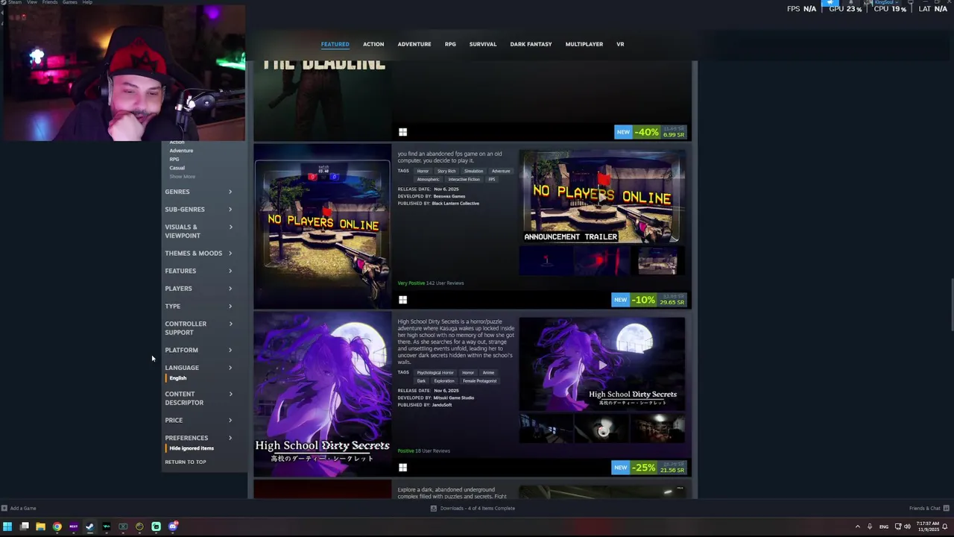Open High School Dirty Secrets capsule image
The height and width of the screenshot is (537, 954).
[x=322, y=395]
